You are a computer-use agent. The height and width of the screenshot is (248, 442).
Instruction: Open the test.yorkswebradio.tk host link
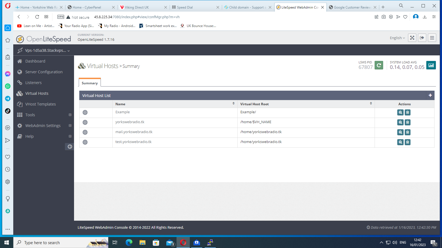tap(133, 142)
